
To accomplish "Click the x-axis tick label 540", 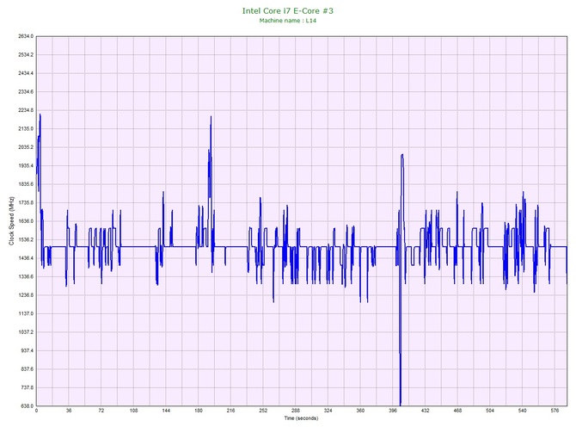I will coord(523,411).
